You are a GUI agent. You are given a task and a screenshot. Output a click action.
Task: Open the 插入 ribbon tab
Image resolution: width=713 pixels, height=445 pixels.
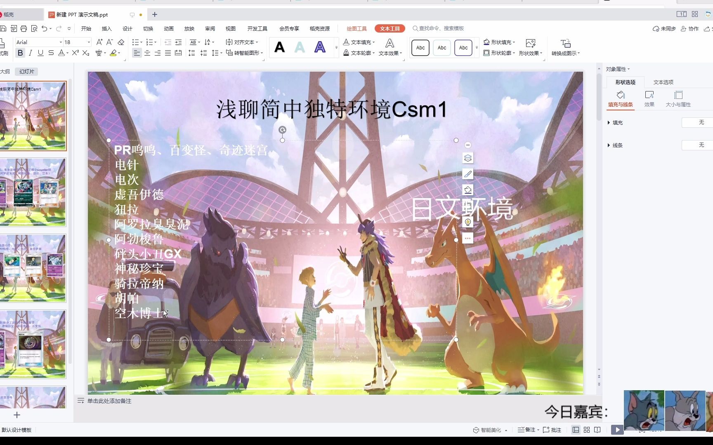click(x=107, y=28)
